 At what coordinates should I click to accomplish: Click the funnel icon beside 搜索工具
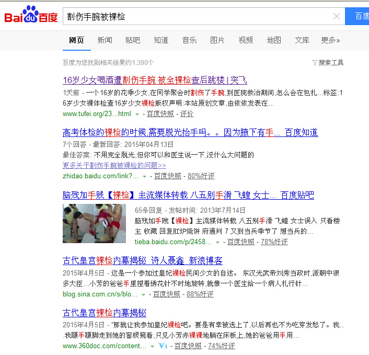coord(315,63)
